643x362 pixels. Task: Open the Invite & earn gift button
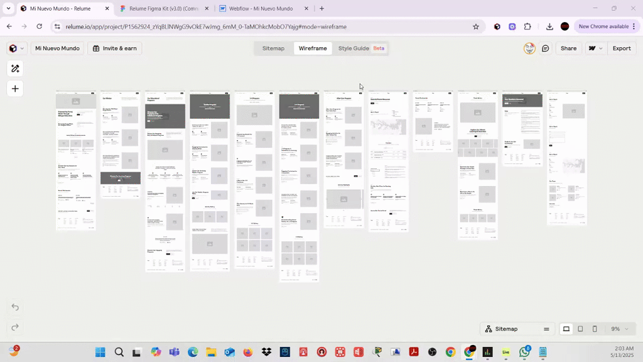114,48
